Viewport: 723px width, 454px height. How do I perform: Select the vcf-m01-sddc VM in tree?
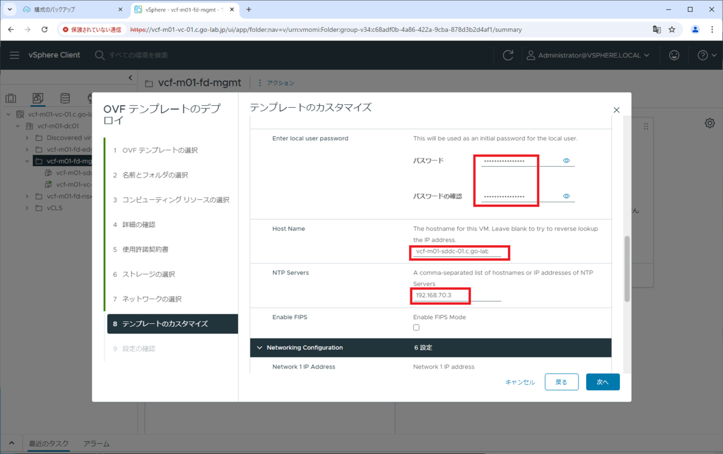click(x=68, y=173)
